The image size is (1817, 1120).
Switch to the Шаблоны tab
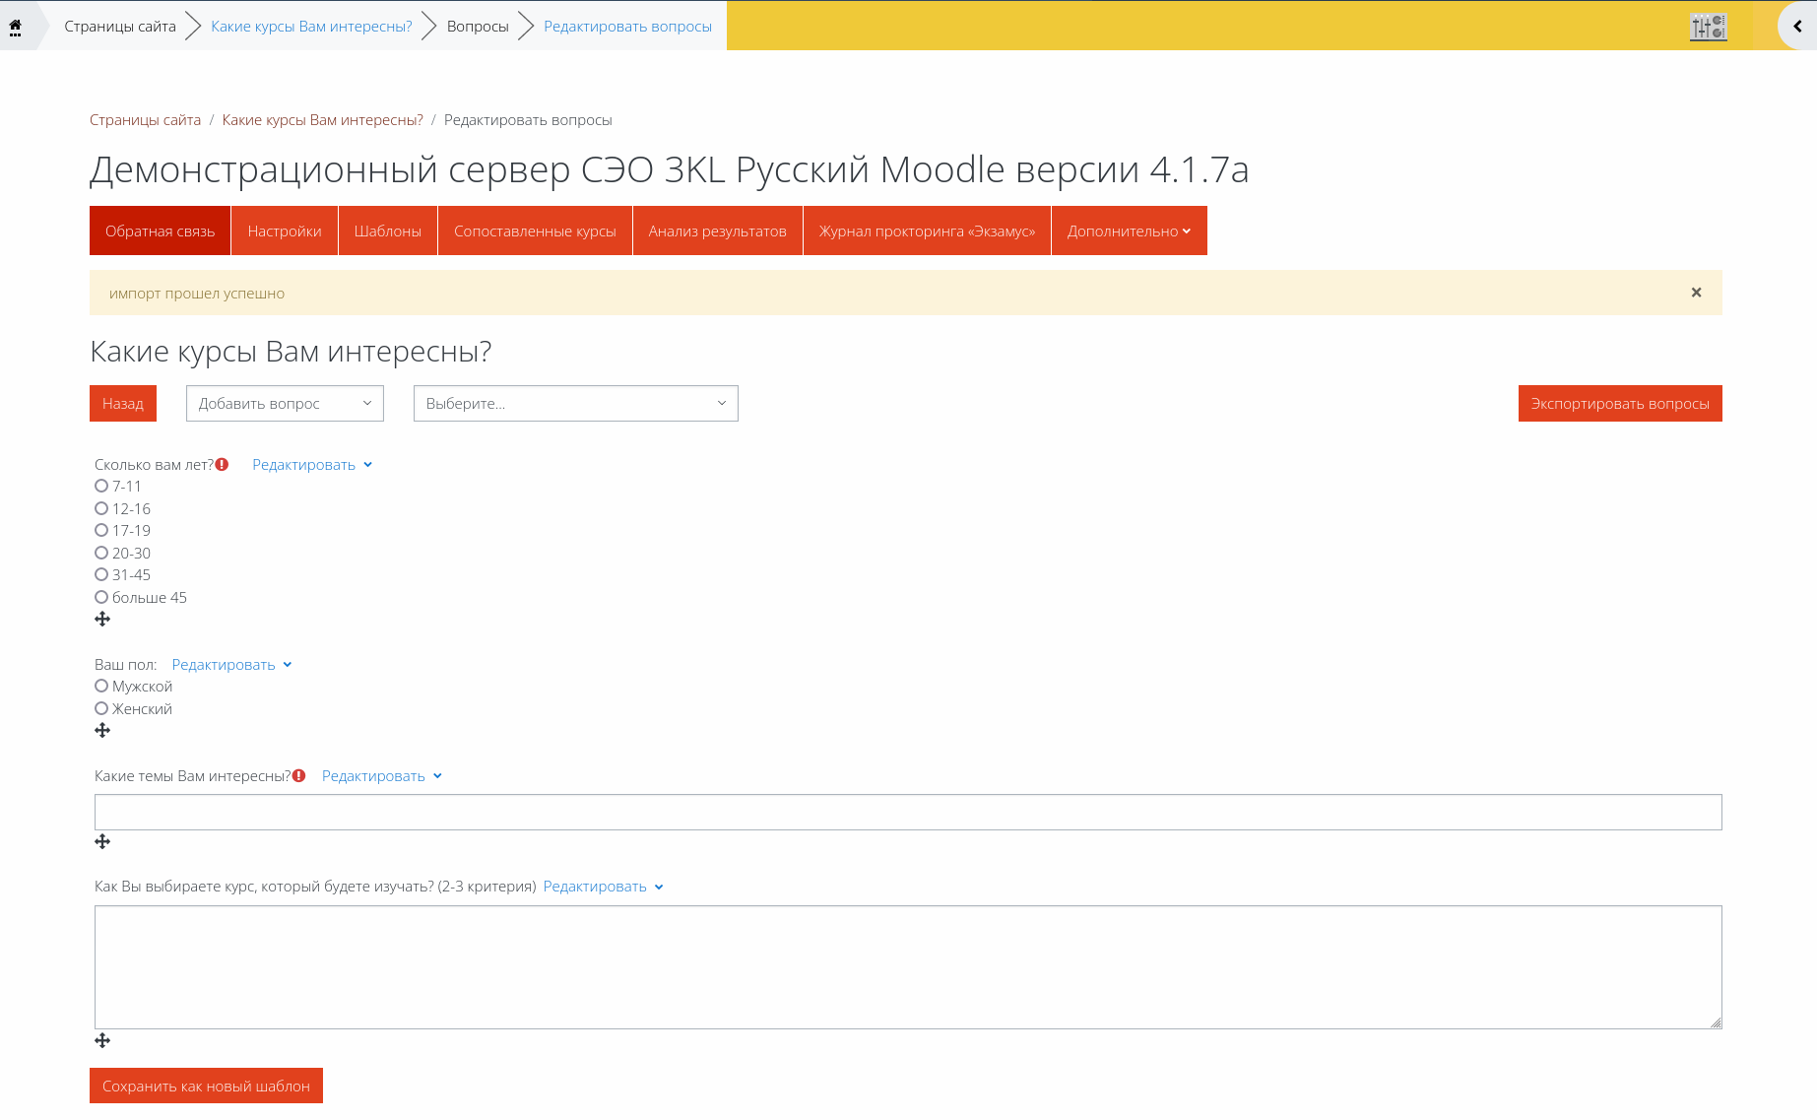pyautogui.click(x=388, y=231)
